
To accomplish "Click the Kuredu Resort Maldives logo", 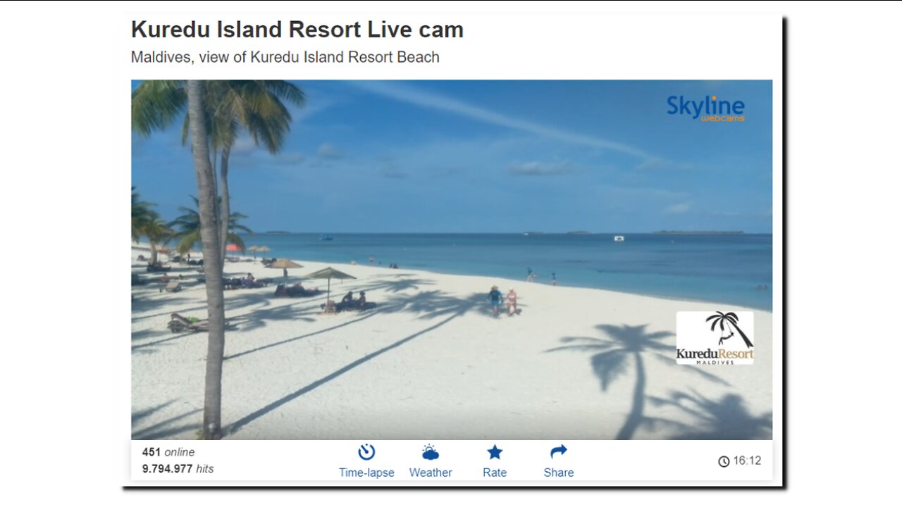I will pos(715,338).
